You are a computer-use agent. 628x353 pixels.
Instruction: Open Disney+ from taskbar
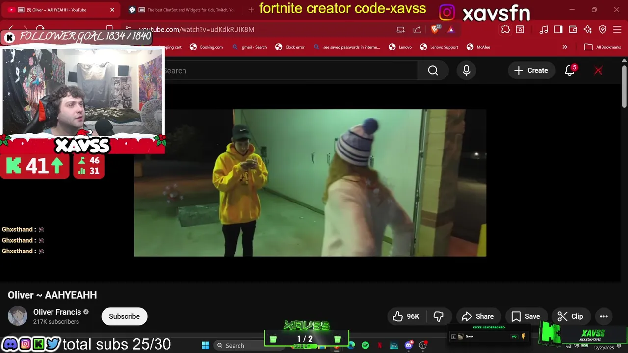394,345
